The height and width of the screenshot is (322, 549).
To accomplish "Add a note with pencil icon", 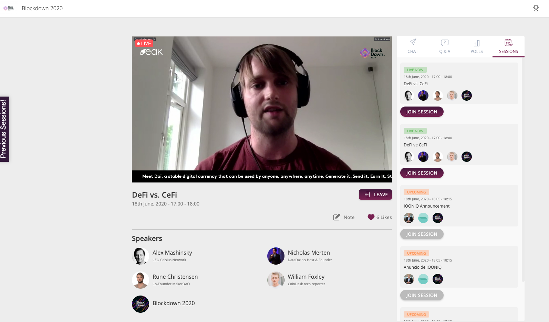I will pyautogui.click(x=336, y=217).
